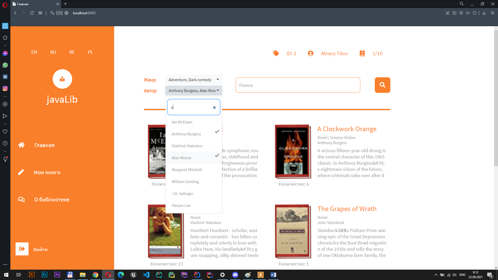Click the logout icon beside Выйти
The height and width of the screenshot is (280, 498).
pos(22,249)
